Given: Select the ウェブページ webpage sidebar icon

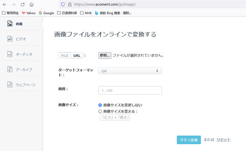Looking at the screenshot, I should (x=10, y=85).
